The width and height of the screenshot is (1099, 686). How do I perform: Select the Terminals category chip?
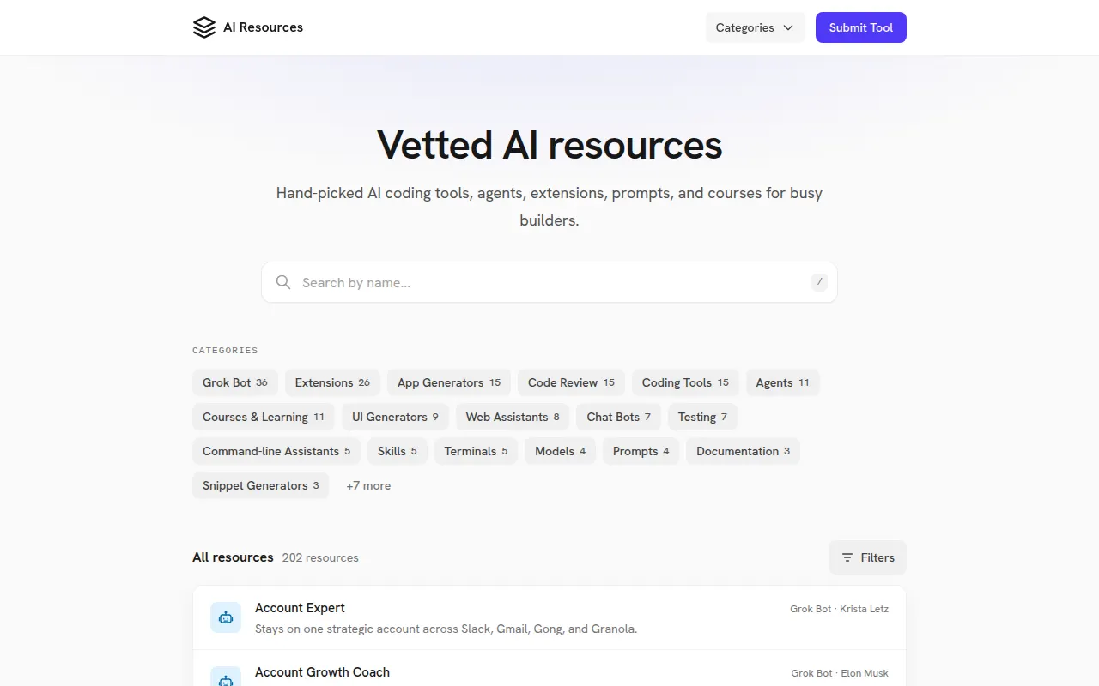click(x=476, y=451)
